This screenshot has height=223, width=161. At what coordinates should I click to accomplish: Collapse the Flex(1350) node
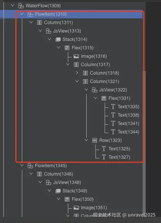pos(59,199)
